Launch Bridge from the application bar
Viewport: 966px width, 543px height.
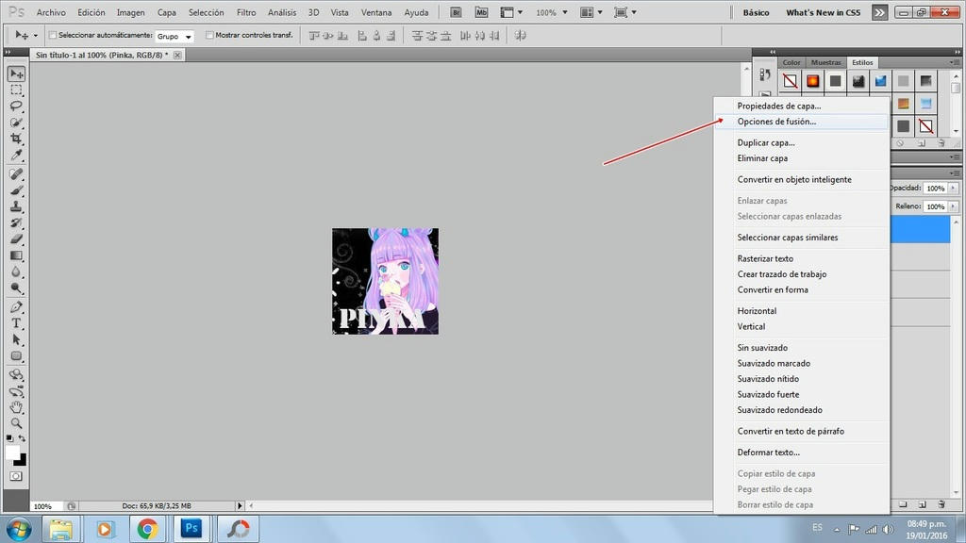pos(456,12)
